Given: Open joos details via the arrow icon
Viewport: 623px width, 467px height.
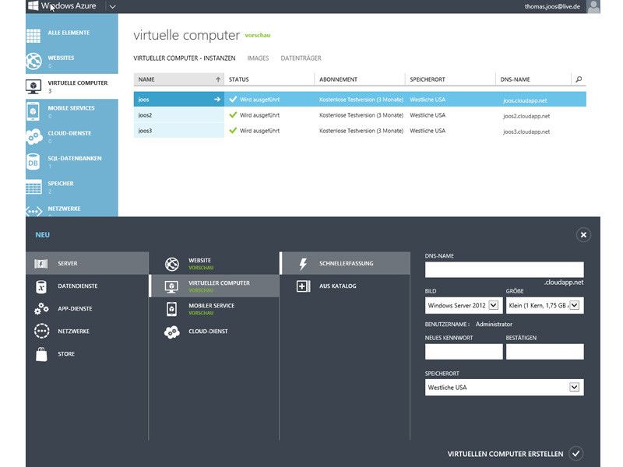Looking at the screenshot, I should (x=217, y=100).
